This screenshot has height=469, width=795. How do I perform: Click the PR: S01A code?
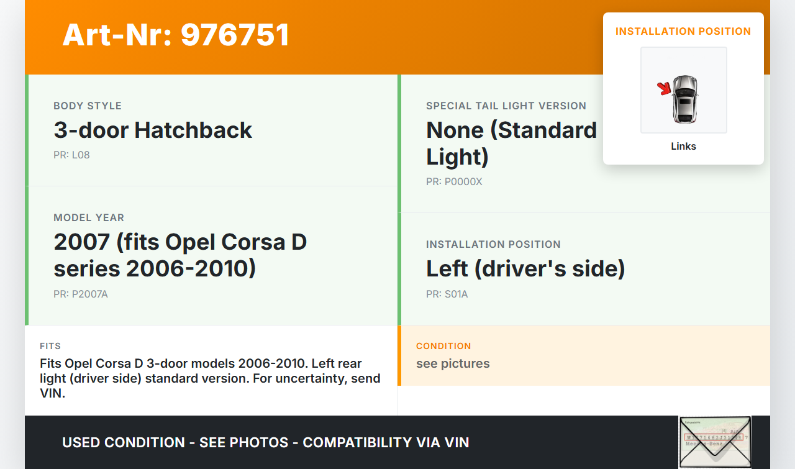[447, 294]
